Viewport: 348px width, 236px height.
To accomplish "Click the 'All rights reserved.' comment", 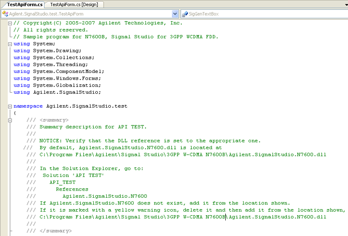I will (51, 30).
